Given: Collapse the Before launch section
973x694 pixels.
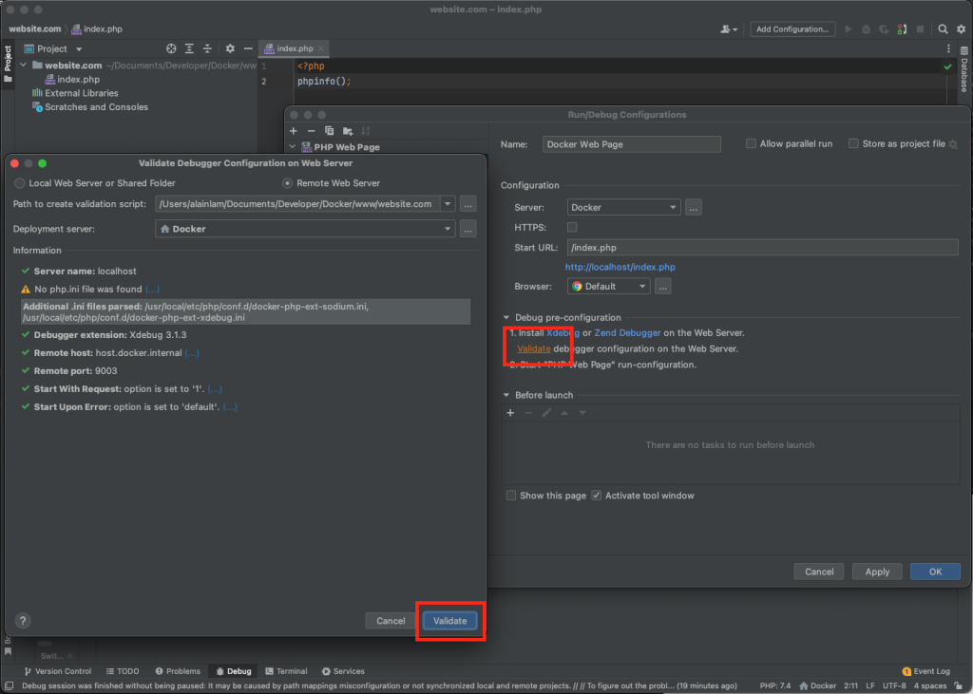Looking at the screenshot, I should 506,395.
